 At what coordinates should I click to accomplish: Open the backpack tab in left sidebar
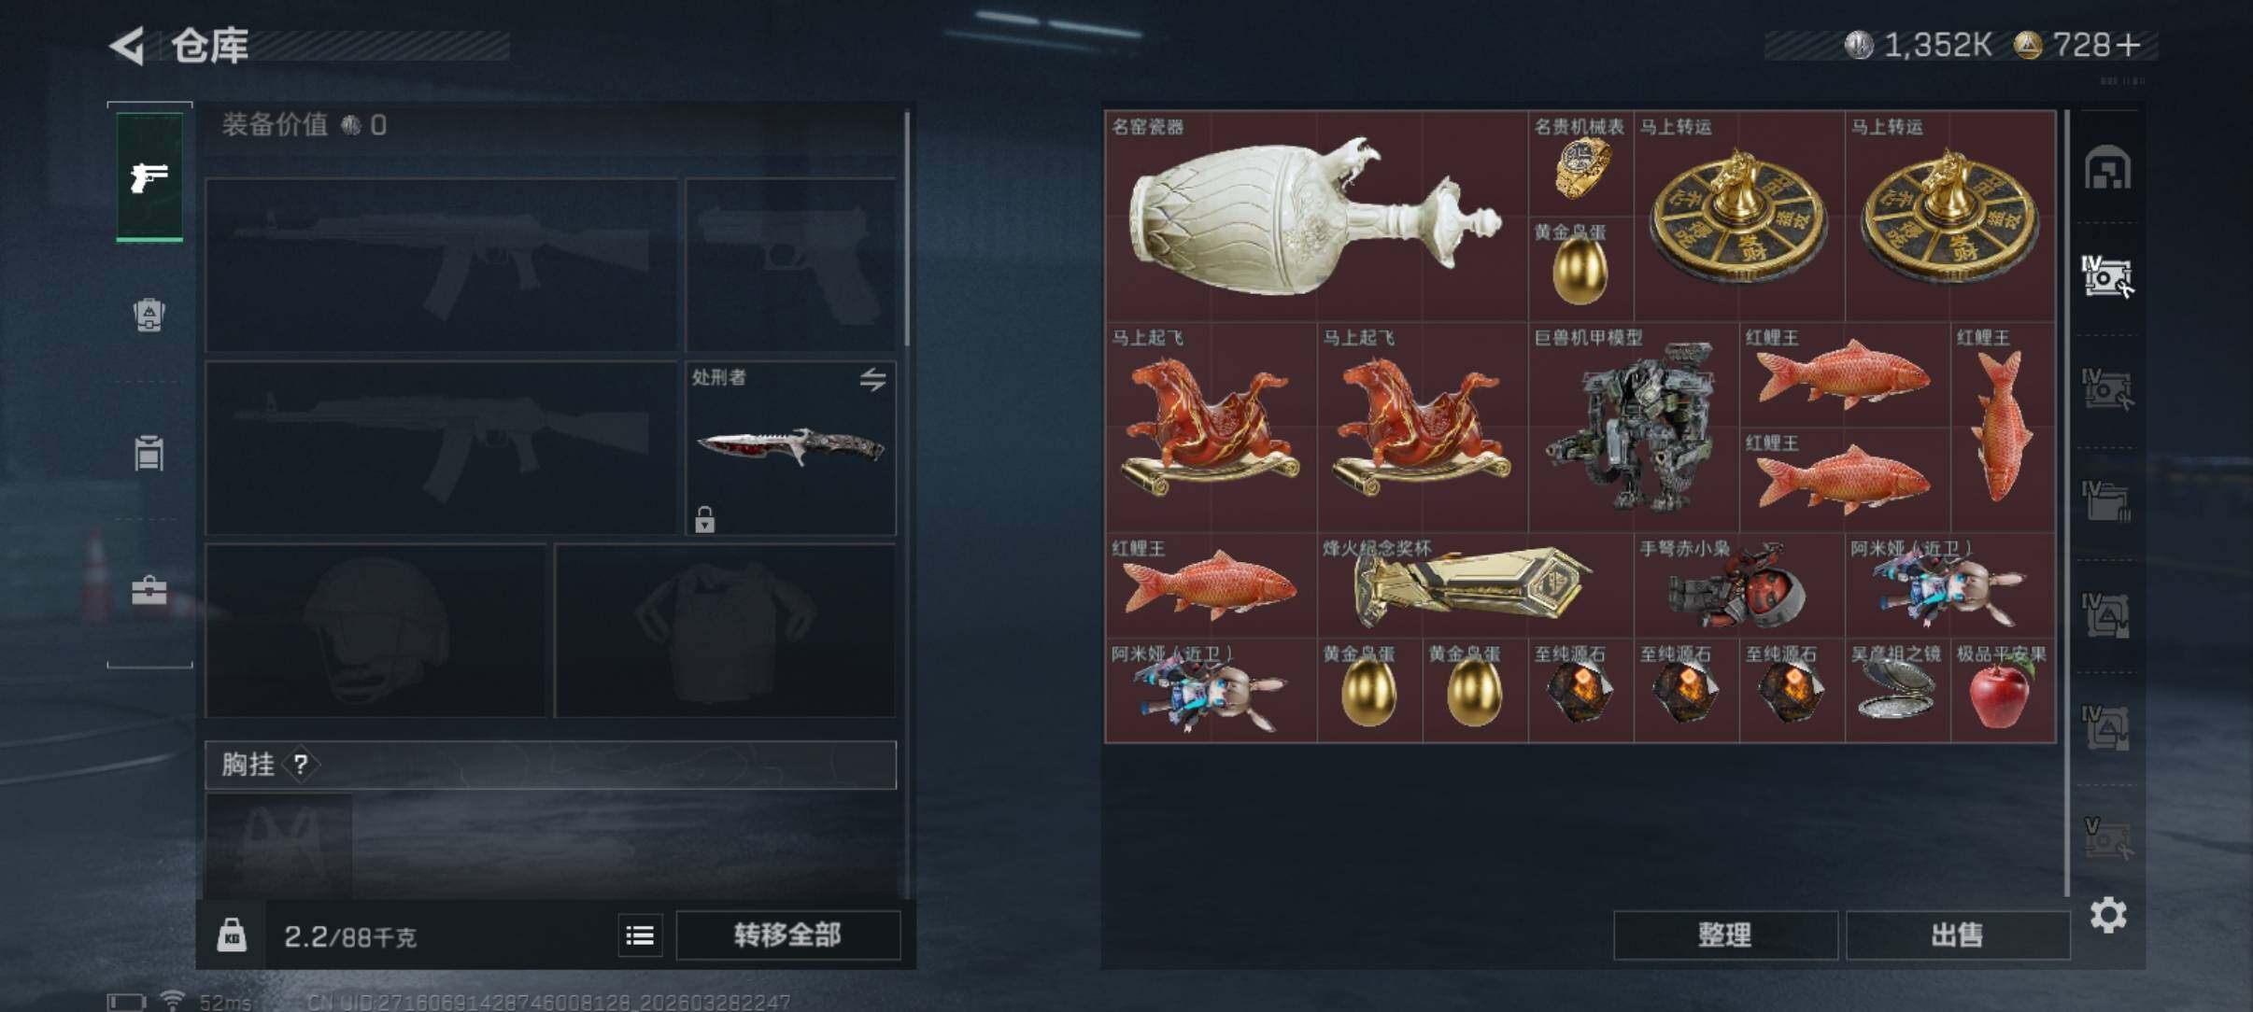149,315
